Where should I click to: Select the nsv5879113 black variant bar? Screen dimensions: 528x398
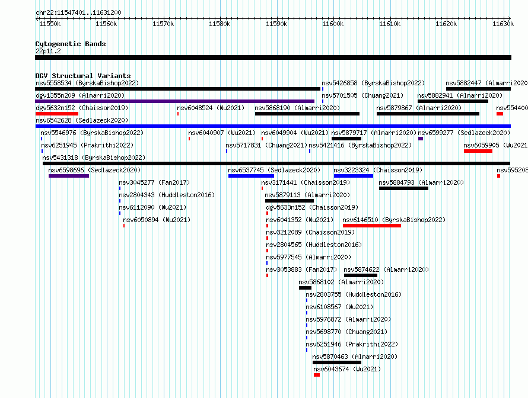pos(290,201)
